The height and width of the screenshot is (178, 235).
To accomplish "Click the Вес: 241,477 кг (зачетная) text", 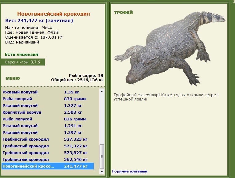I will 39,21.
